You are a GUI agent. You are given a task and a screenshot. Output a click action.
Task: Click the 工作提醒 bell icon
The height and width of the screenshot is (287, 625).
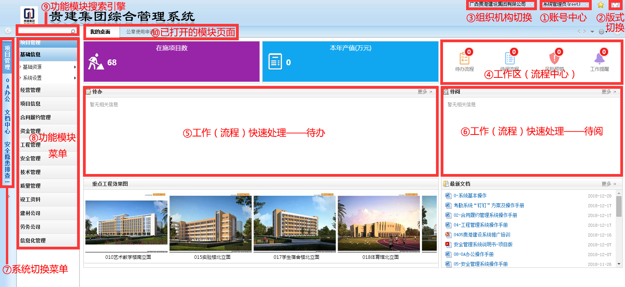[x=599, y=58]
